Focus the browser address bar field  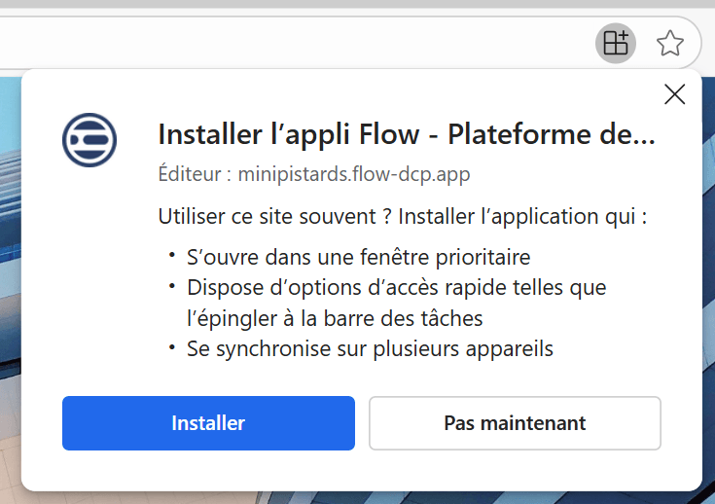click(x=292, y=43)
